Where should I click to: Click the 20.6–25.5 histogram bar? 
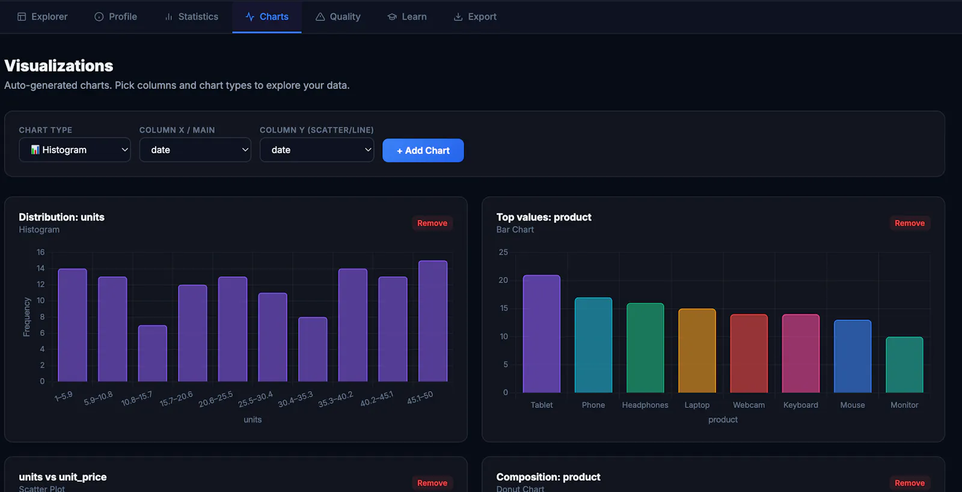233,329
